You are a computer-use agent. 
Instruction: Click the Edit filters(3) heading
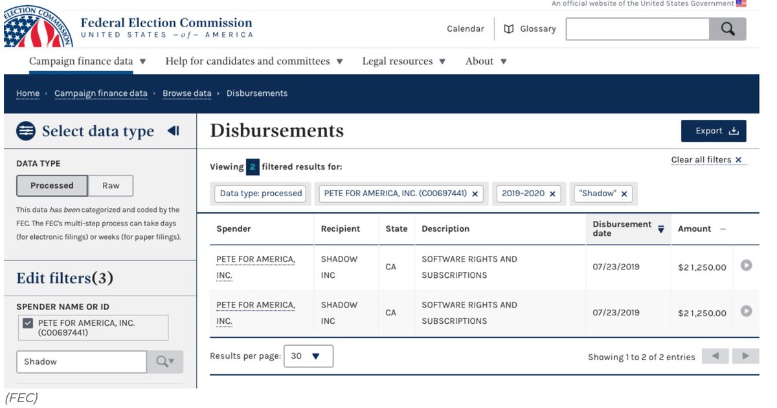[x=65, y=278]
